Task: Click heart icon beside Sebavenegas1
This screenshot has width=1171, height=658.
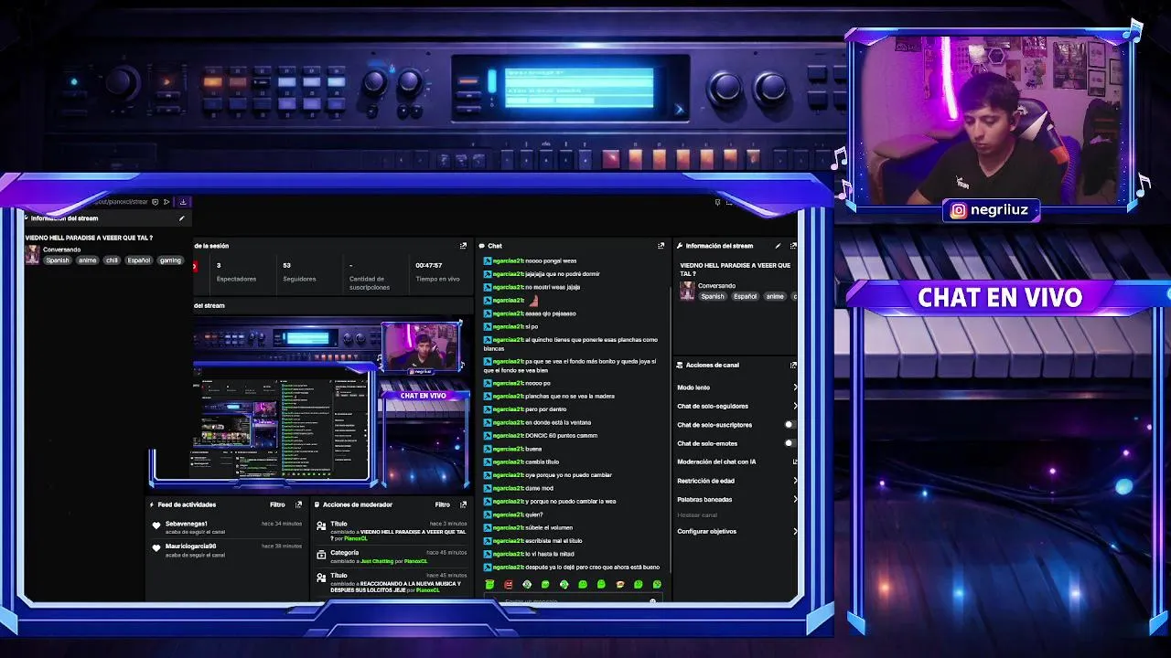Action: coord(156,526)
